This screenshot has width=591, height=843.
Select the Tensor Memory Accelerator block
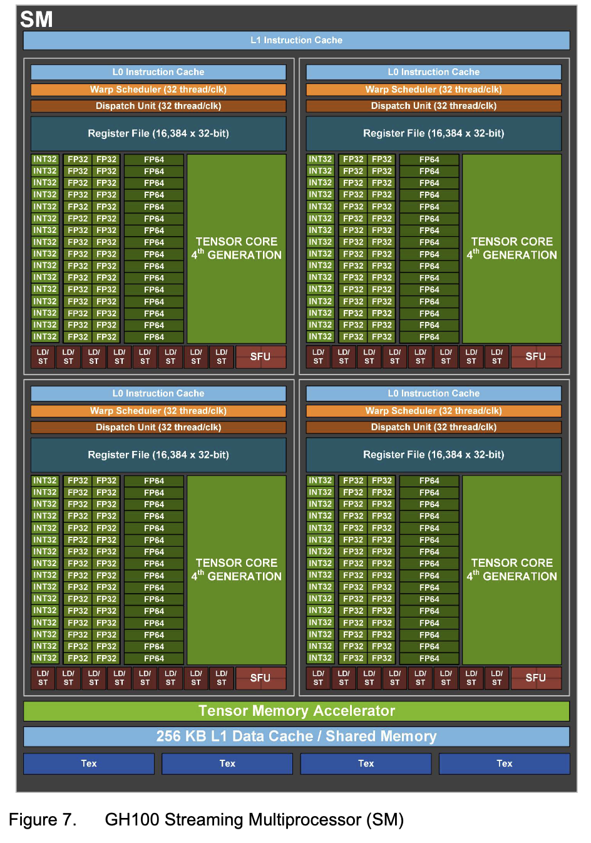click(x=296, y=711)
